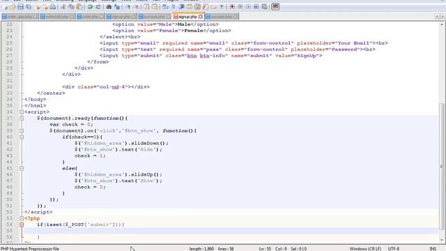
Task: Save the current file with Save icon
Action: click(21, 7)
